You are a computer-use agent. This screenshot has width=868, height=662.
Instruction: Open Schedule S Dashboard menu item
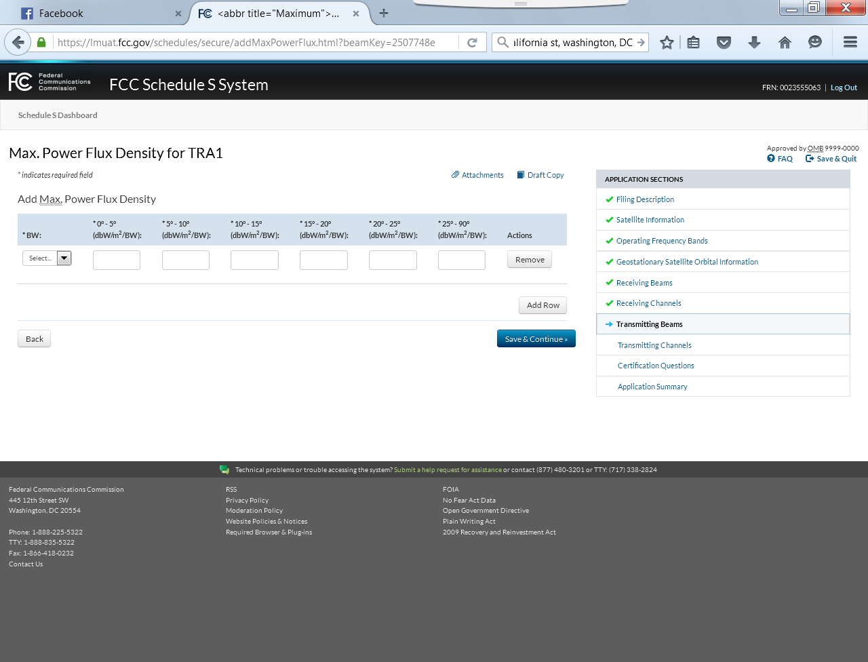point(58,115)
